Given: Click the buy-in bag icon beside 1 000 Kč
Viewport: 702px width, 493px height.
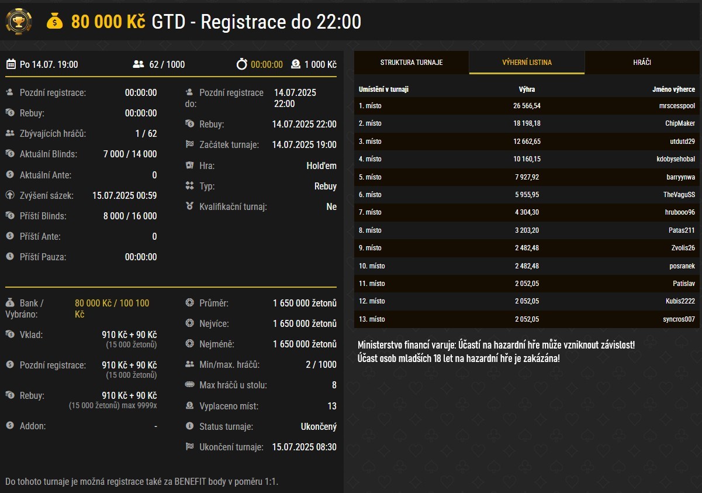Looking at the screenshot, I should [296, 64].
